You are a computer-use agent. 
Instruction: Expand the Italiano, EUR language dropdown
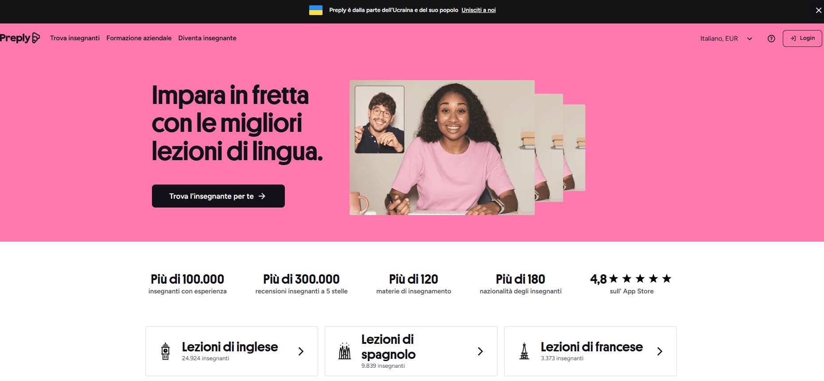(x=727, y=38)
